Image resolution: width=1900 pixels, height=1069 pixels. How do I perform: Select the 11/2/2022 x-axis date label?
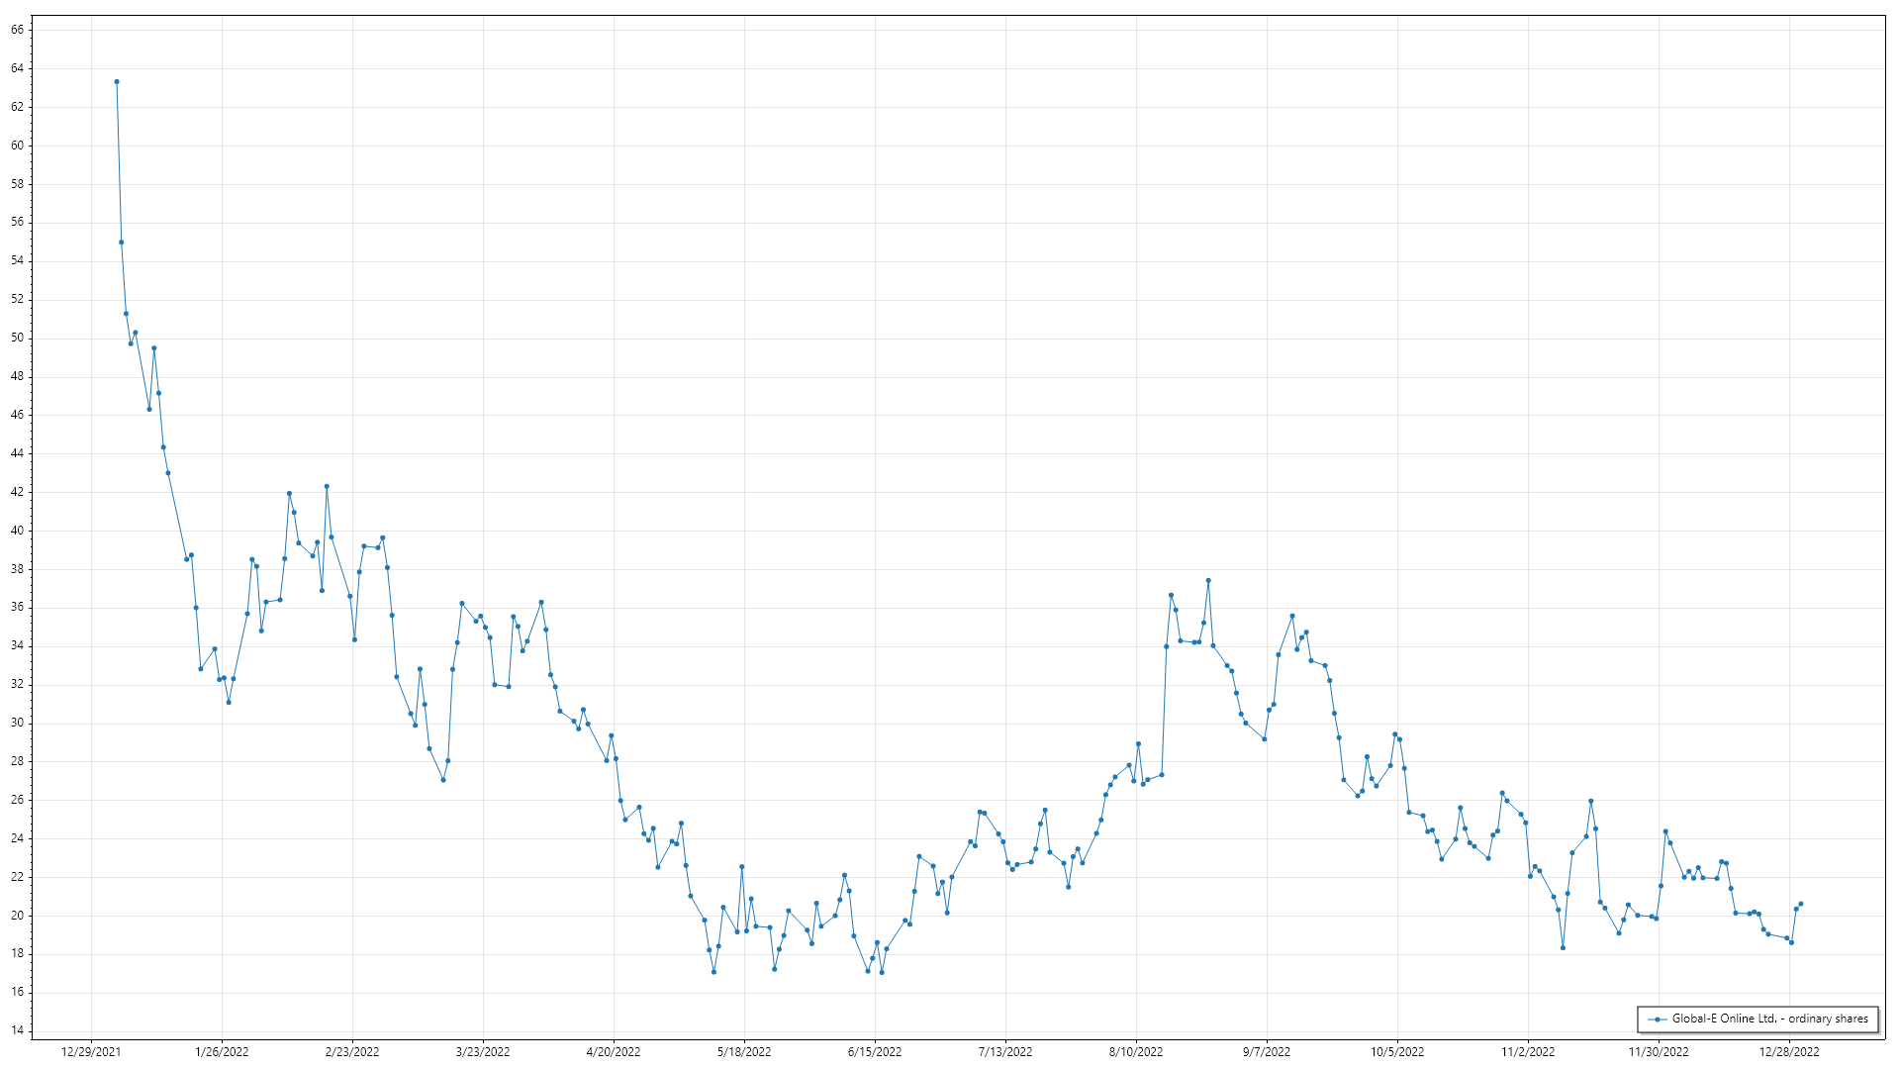click(x=1528, y=1052)
